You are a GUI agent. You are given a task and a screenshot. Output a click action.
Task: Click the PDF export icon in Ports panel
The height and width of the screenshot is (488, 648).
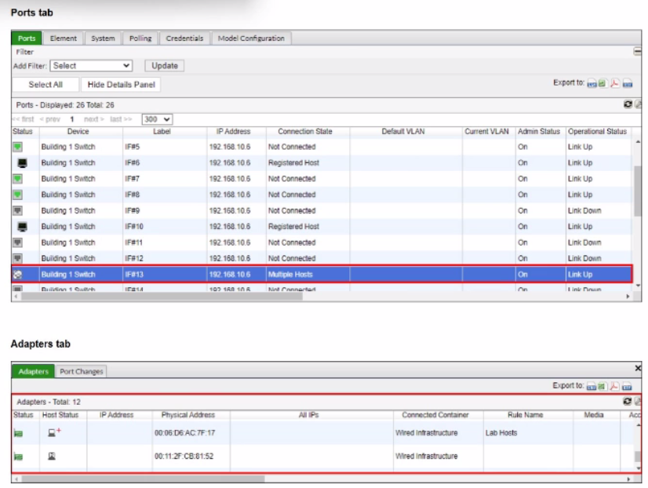pyautogui.click(x=615, y=83)
